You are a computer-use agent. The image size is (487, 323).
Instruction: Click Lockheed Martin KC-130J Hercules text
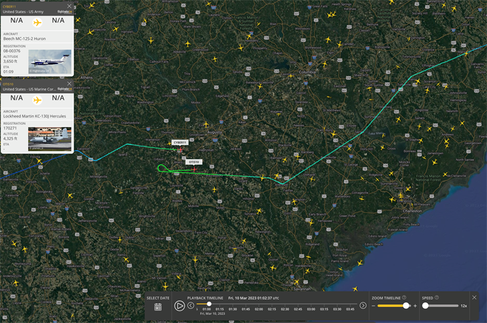click(x=35, y=116)
